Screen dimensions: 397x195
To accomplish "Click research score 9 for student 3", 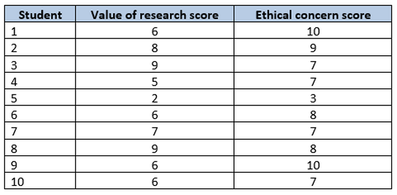I will pos(155,65).
